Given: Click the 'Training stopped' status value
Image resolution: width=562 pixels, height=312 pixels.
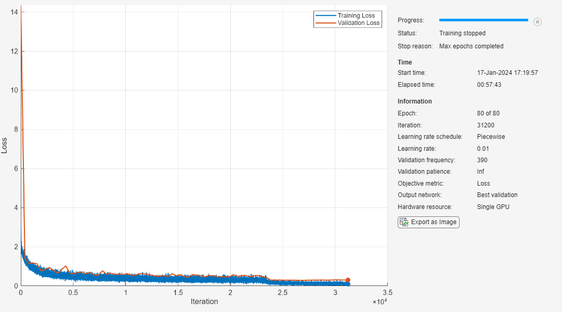Looking at the screenshot, I should coord(462,33).
